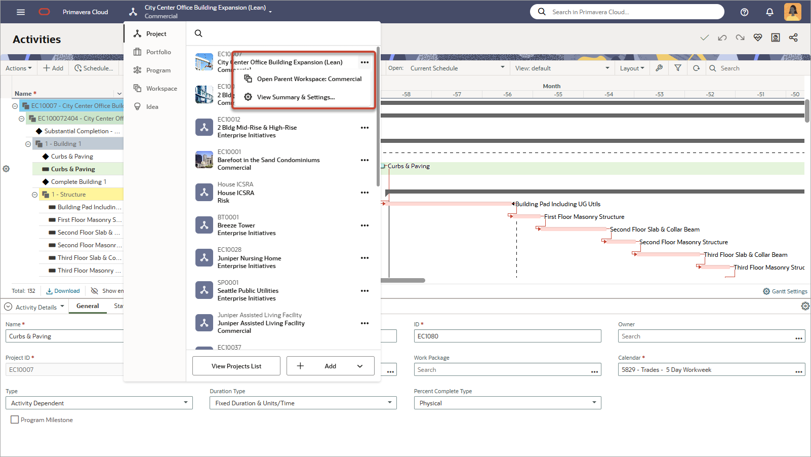Viewport: 811px width, 457px height.
Task: Click the Download link
Action: 63,291
